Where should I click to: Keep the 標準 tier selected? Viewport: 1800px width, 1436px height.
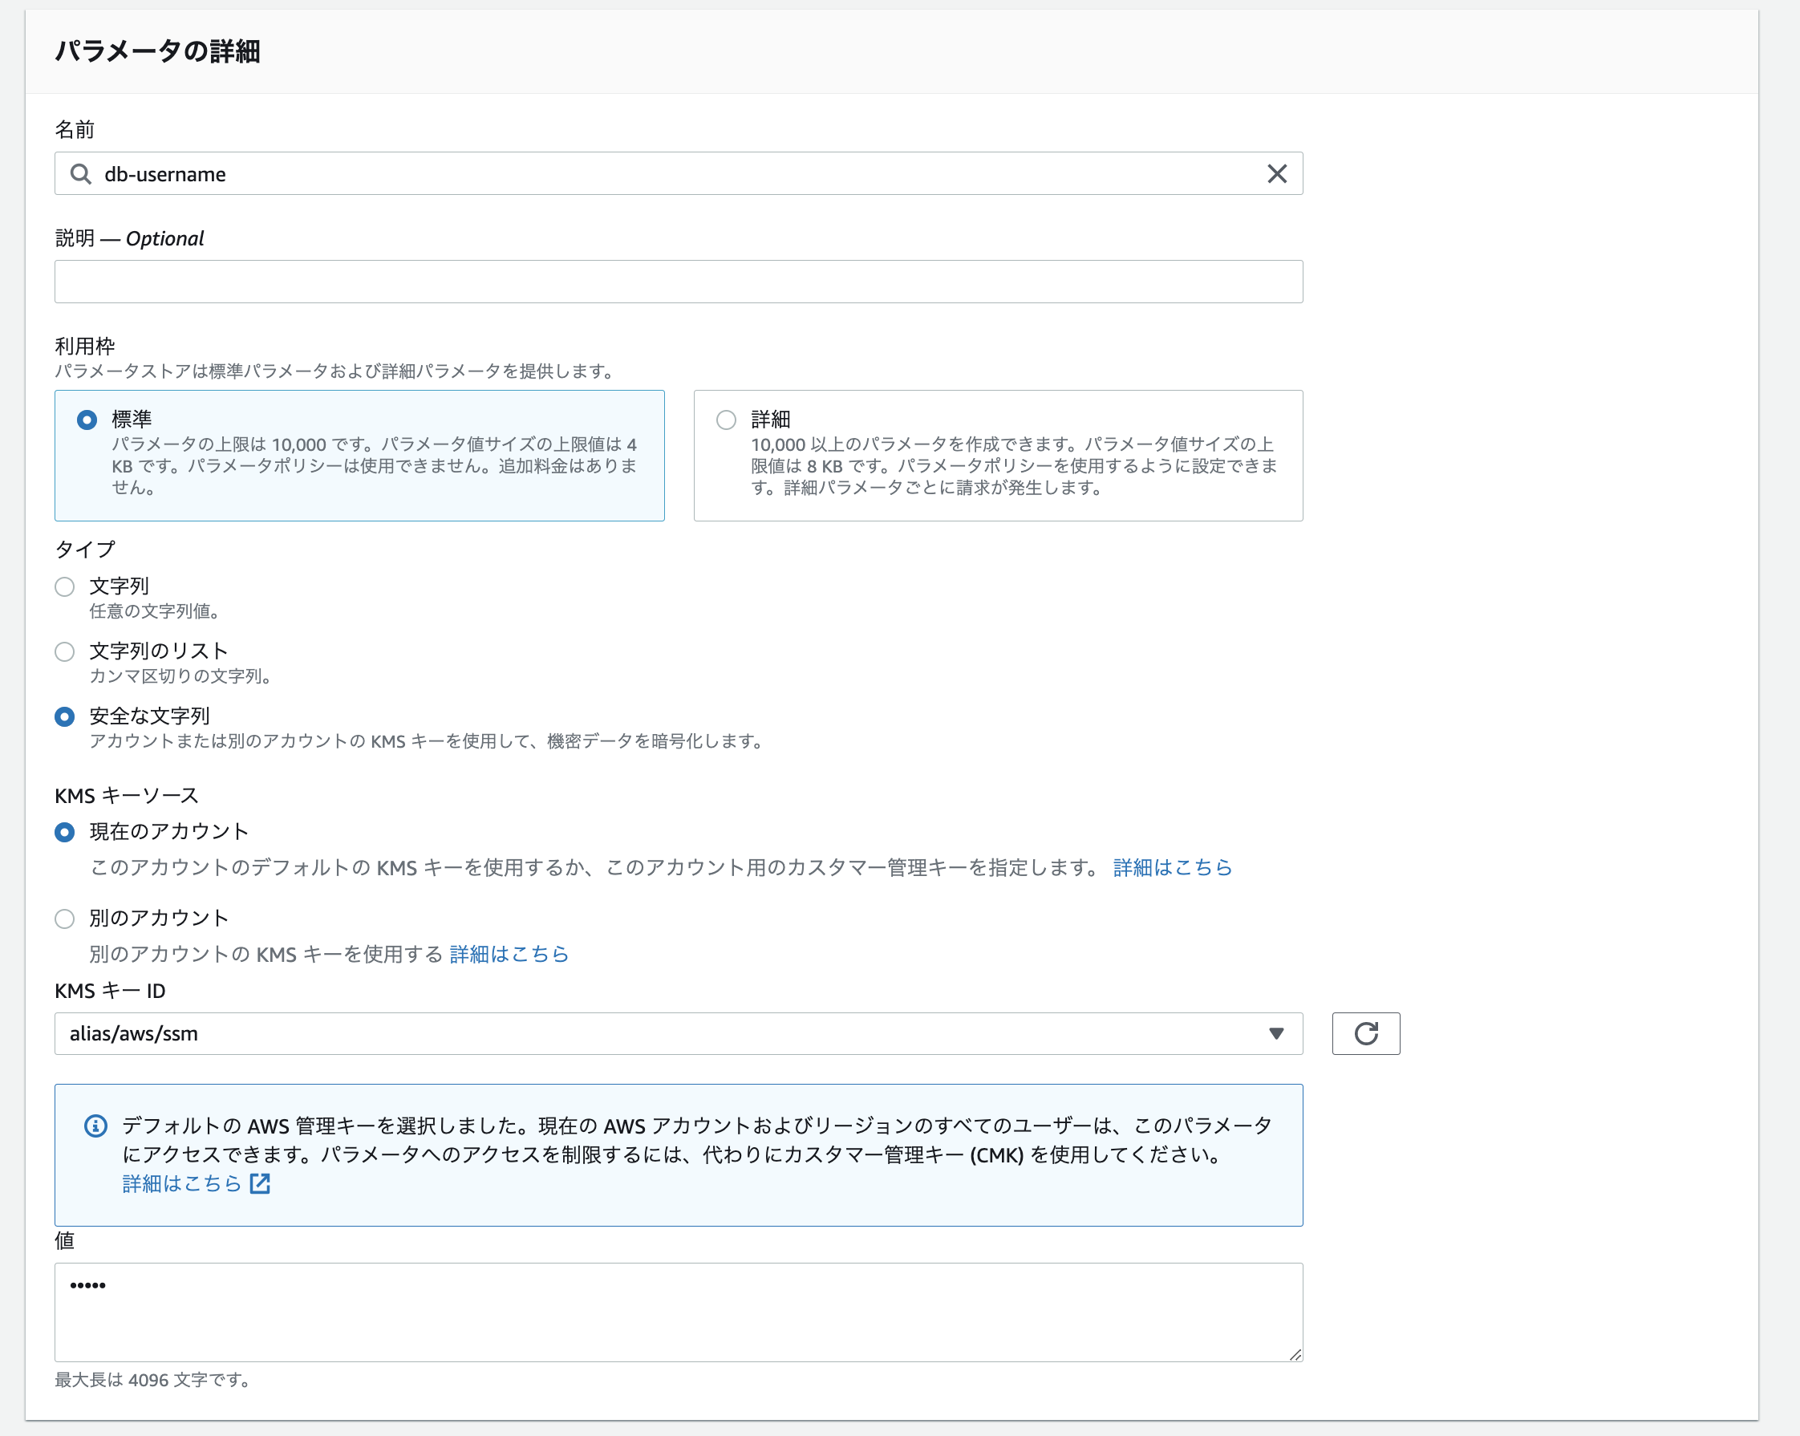coord(87,420)
